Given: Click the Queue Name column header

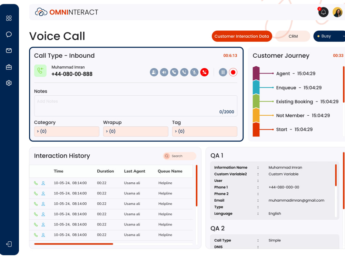Looking at the screenshot, I should pos(170,171).
